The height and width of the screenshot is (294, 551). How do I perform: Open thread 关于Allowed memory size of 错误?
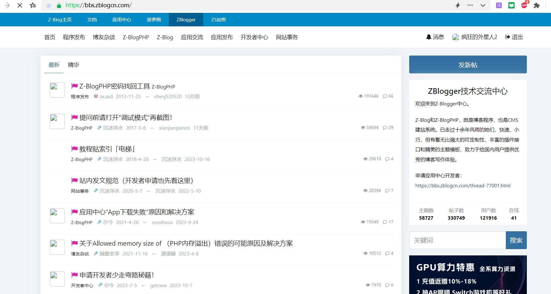click(x=186, y=243)
